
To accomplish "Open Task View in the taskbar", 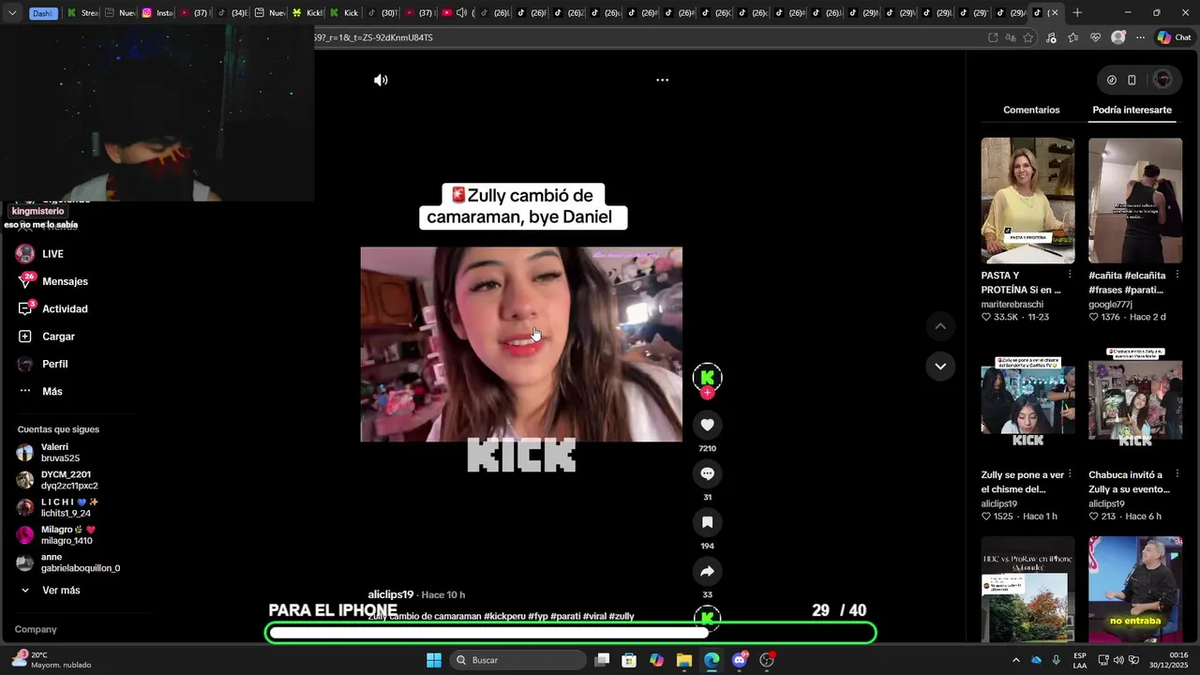I will (602, 660).
